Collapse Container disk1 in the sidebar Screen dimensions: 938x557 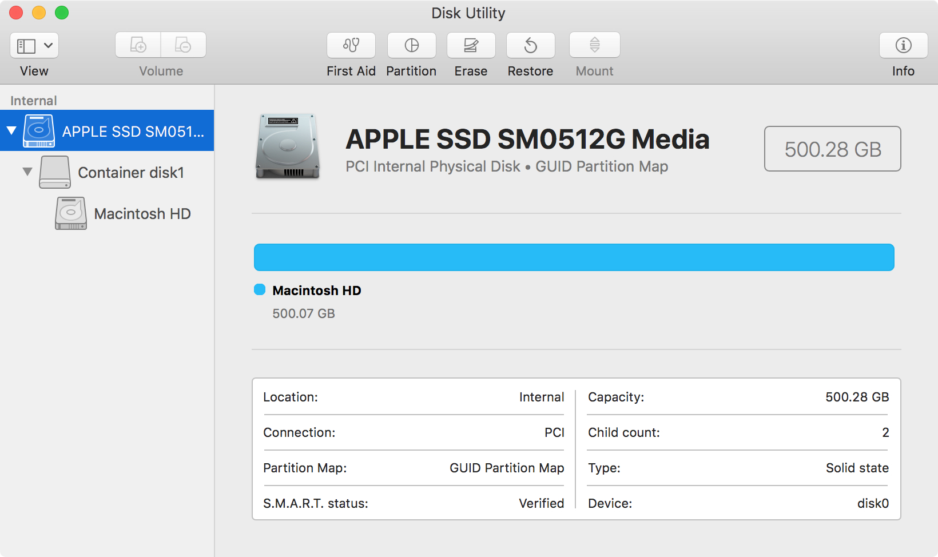[x=26, y=172]
